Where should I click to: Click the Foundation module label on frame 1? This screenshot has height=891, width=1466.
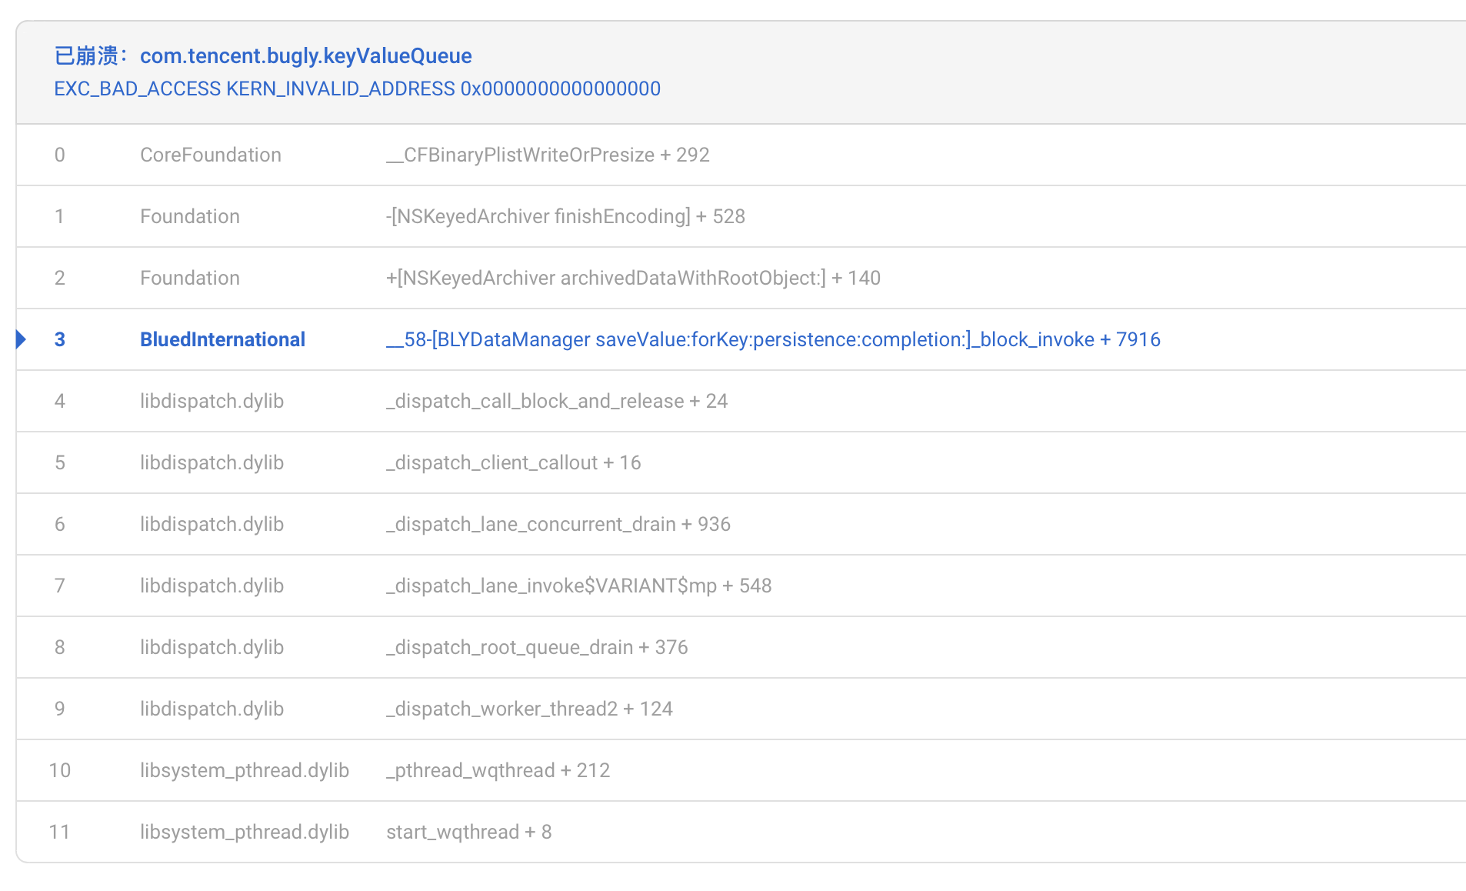click(189, 216)
